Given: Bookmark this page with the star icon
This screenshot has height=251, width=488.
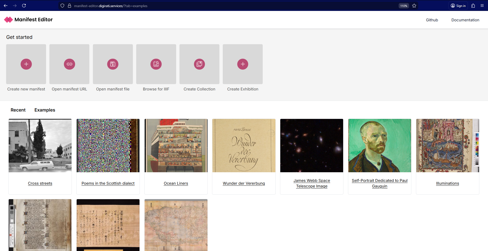Looking at the screenshot, I should [x=414, y=6].
